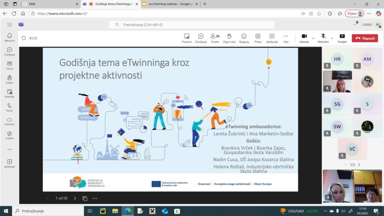Select S participant tile

coord(367,104)
